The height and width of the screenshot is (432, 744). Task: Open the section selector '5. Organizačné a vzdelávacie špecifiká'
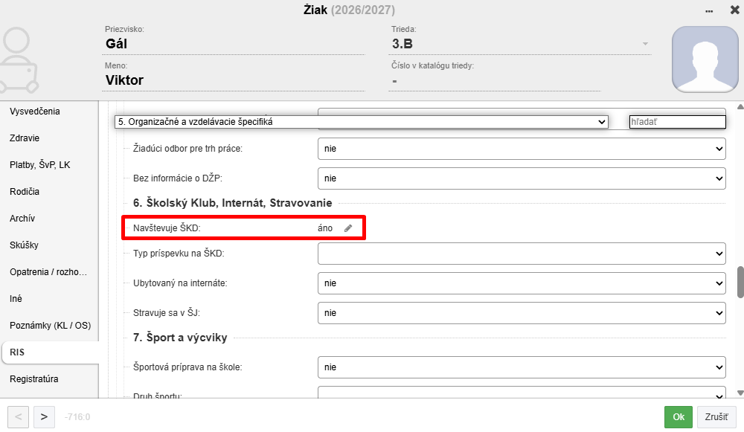pos(361,122)
